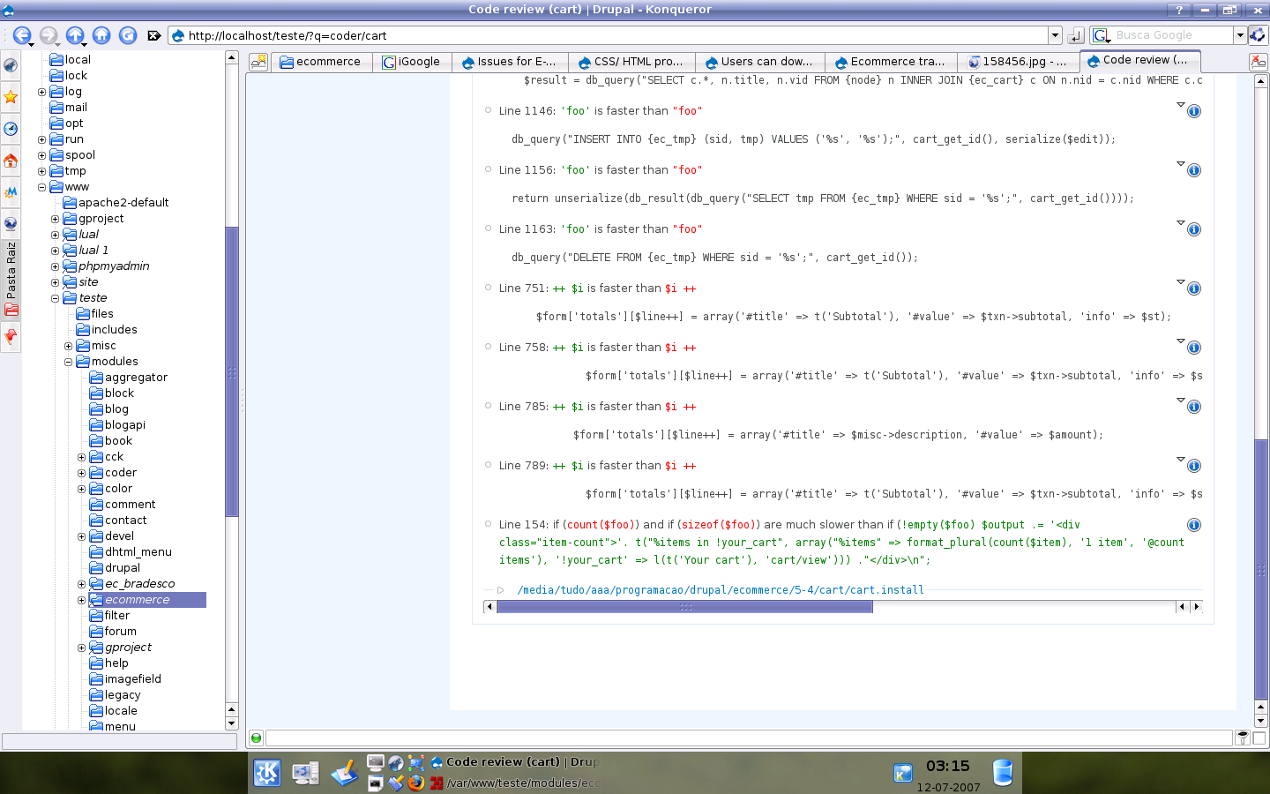Clear the location bar with the X icon
This screenshot has width=1270, height=794.
pyautogui.click(x=153, y=35)
